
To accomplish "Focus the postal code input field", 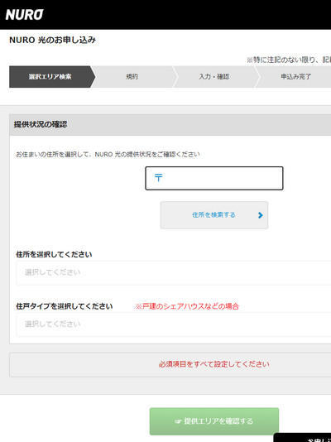I will [214, 178].
